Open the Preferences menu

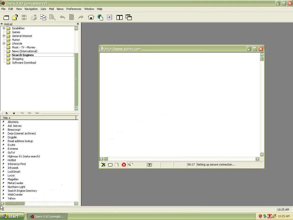74,9
